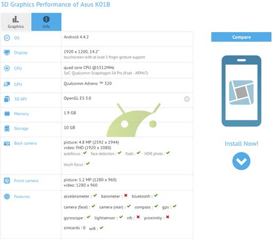Click the round blue download arrow button

point(241,161)
